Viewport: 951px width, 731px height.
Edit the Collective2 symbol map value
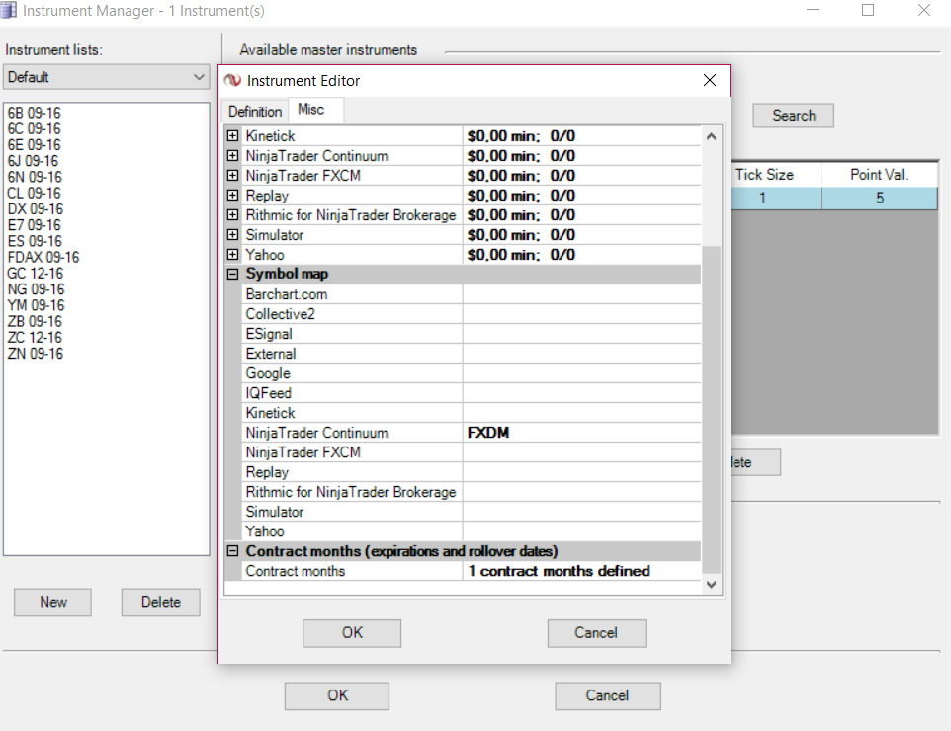click(x=581, y=314)
